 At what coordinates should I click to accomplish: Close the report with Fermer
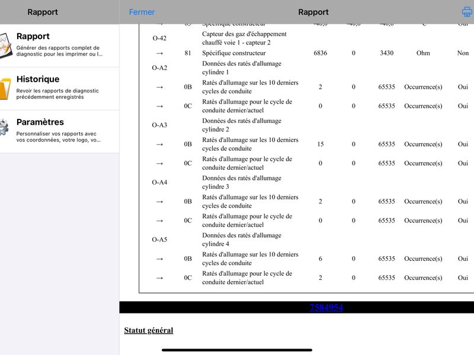(x=142, y=12)
